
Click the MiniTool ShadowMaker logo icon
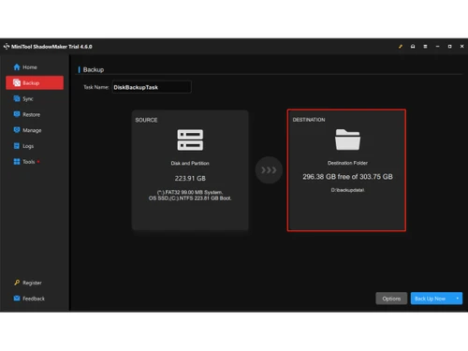point(7,47)
